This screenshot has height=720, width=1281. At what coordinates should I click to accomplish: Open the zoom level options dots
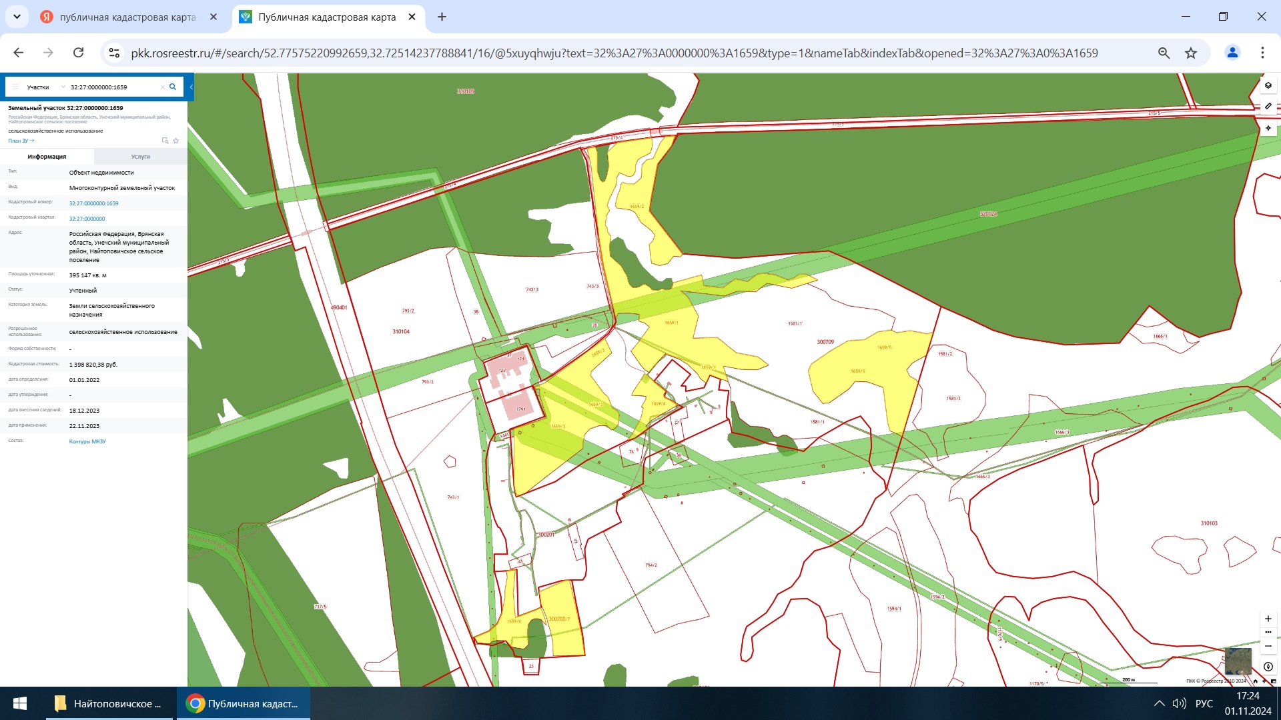(x=1268, y=632)
